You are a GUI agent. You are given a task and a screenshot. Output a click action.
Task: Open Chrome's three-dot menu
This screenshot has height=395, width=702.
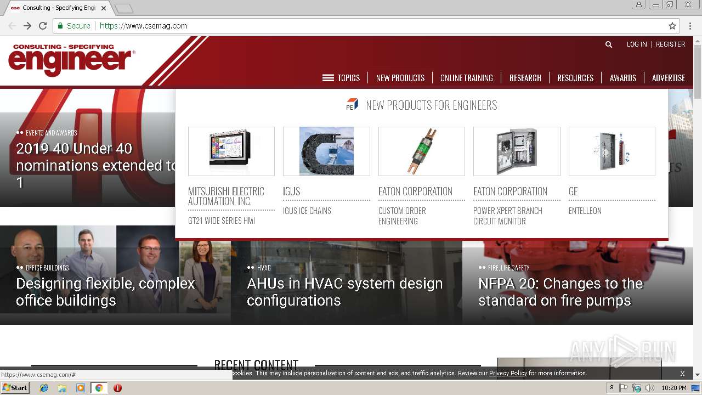pyautogui.click(x=690, y=26)
